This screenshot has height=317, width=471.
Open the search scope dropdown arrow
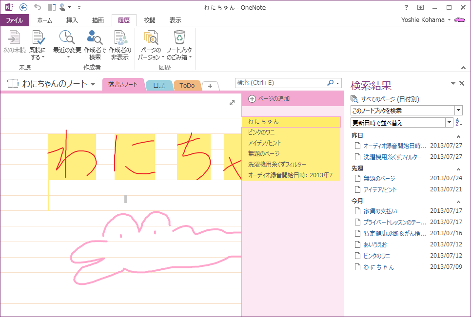(x=338, y=83)
